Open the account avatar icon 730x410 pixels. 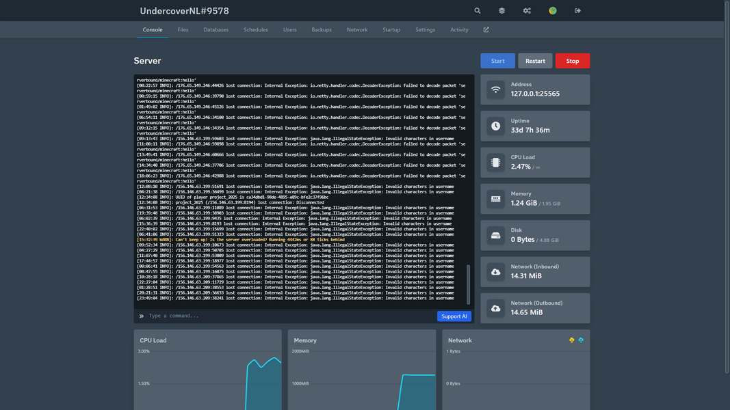coord(553,11)
